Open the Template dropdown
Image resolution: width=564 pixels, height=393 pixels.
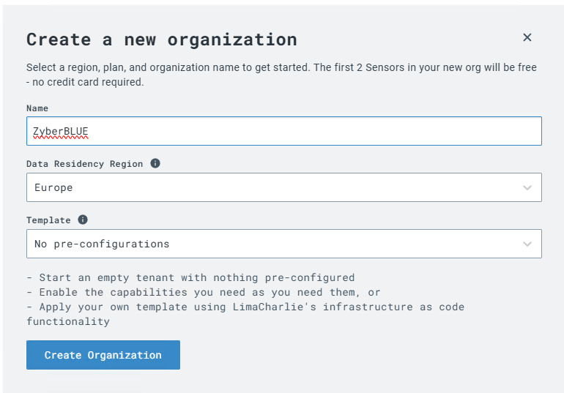[283, 244]
